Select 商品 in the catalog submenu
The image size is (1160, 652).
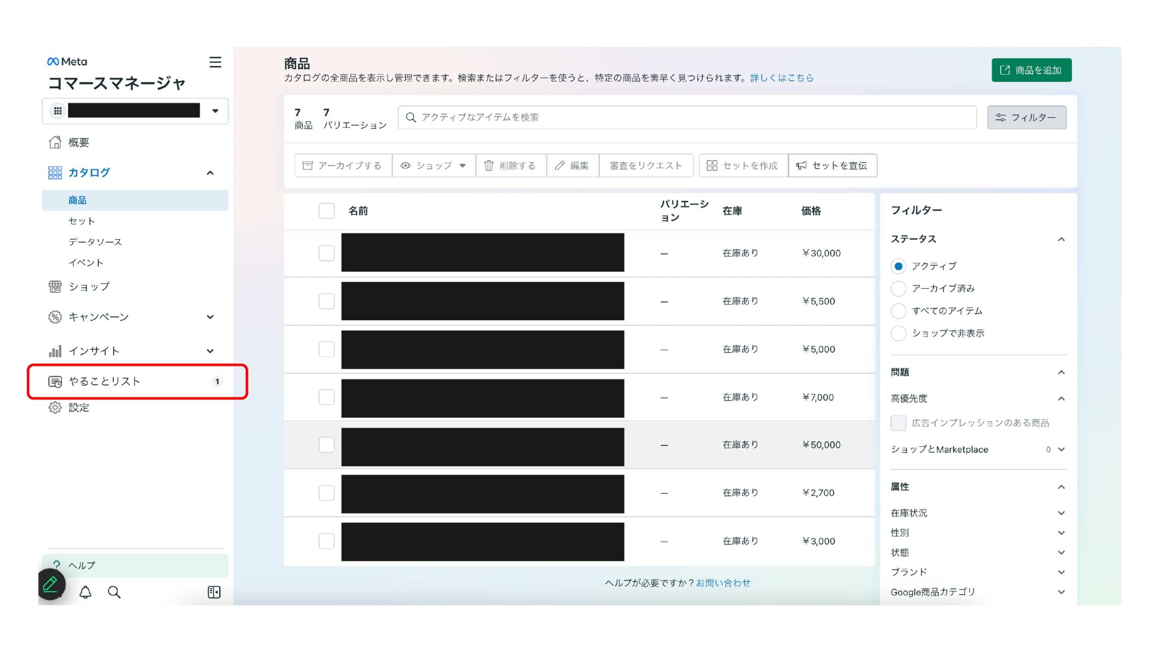[x=135, y=200]
